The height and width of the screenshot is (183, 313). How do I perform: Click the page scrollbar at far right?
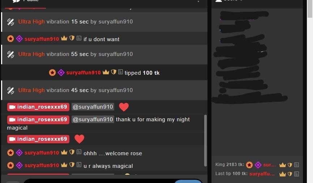(310, 9)
